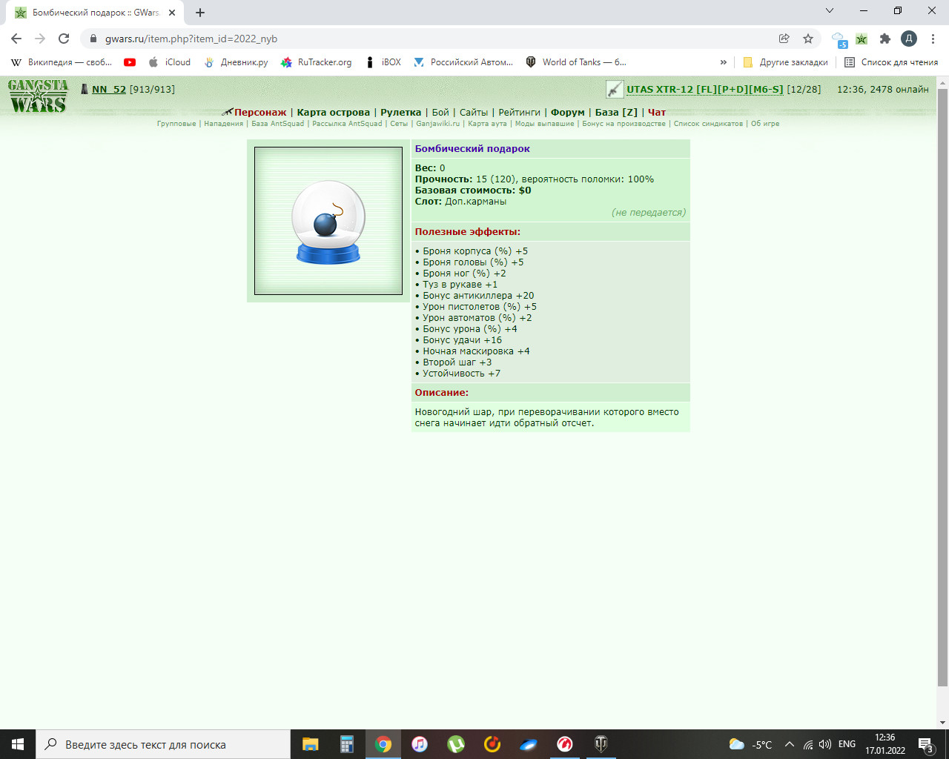Open the Российский Автом... bookmark
This screenshot has height=759, width=949.
(463, 62)
